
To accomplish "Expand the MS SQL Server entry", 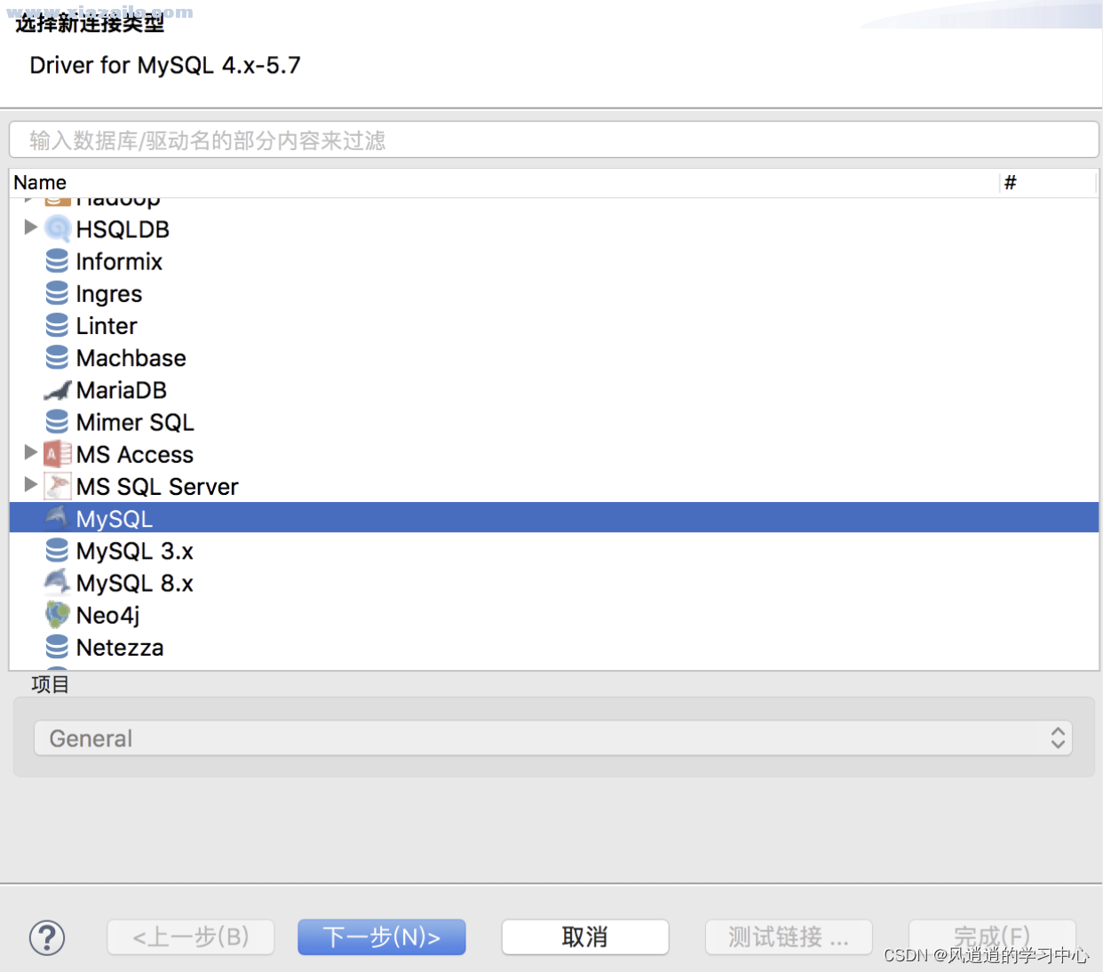I will 30,485.
